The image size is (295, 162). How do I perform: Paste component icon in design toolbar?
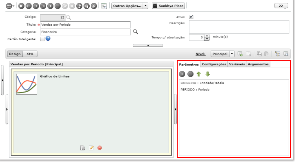[267, 54]
